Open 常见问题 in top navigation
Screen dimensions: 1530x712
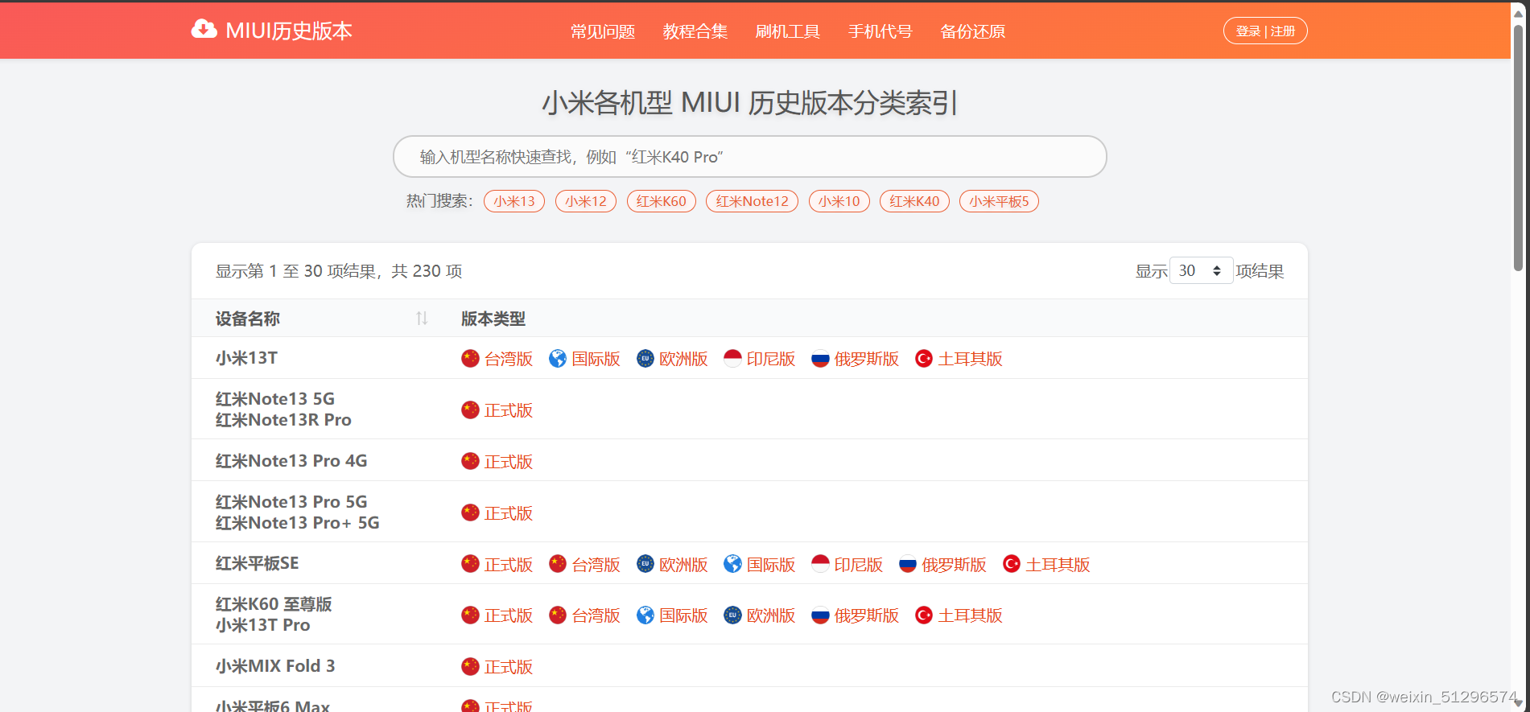pos(603,31)
